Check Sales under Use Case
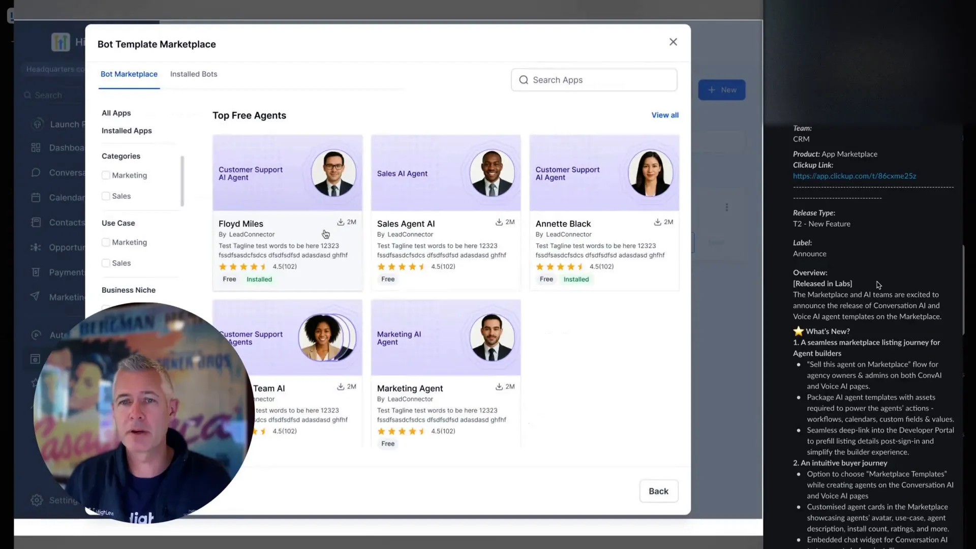 point(106,263)
